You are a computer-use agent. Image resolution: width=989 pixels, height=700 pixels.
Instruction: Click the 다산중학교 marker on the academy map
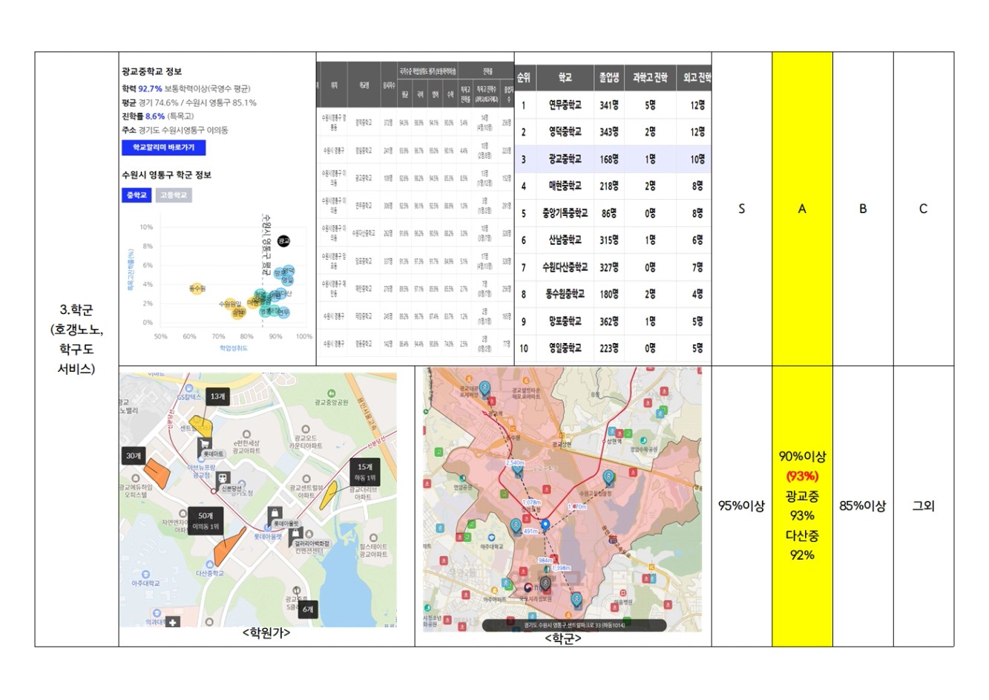tap(211, 564)
